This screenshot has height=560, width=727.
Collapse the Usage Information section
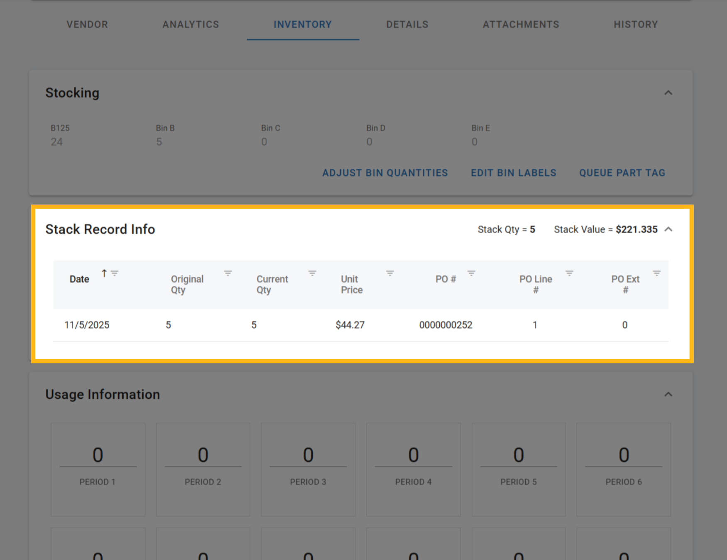668,394
